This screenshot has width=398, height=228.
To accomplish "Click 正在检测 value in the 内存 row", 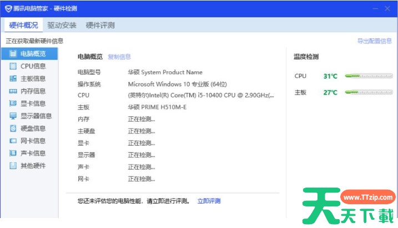I will tap(142, 119).
